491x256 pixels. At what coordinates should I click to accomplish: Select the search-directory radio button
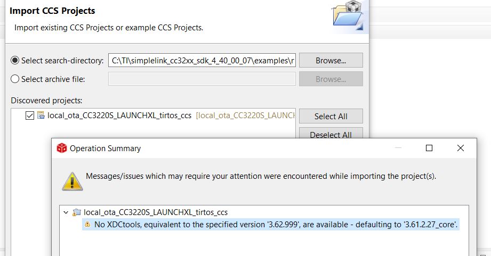coord(15,60)
